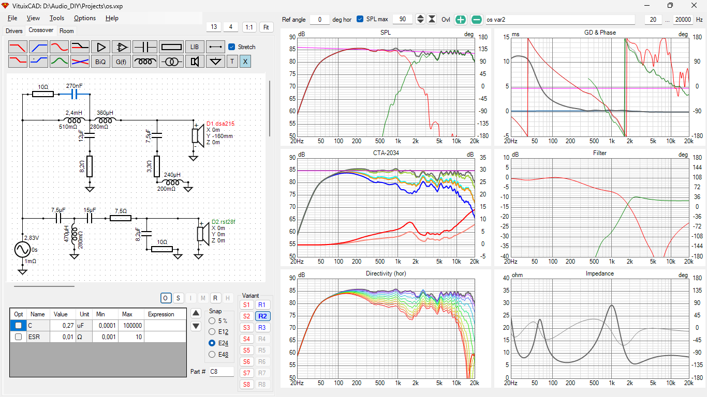This screenshot has width=707, height=397.
Task: Insert the green peaking filter block
Action: (x=59, y=62)
